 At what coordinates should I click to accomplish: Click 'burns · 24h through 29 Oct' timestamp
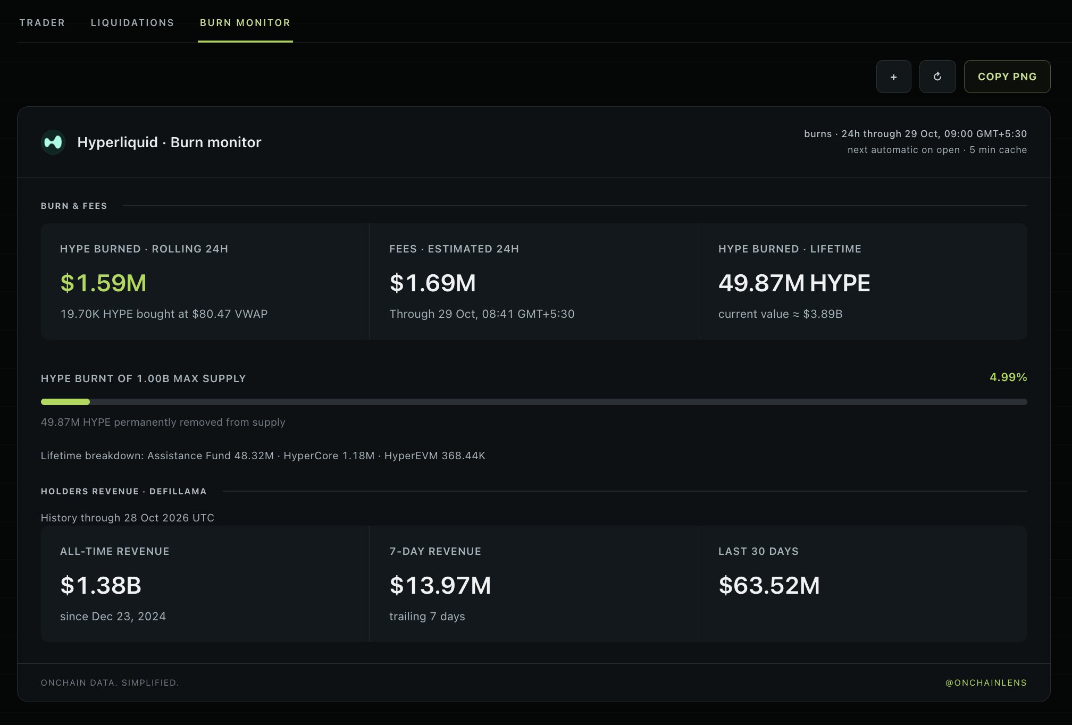coord(915,134)
